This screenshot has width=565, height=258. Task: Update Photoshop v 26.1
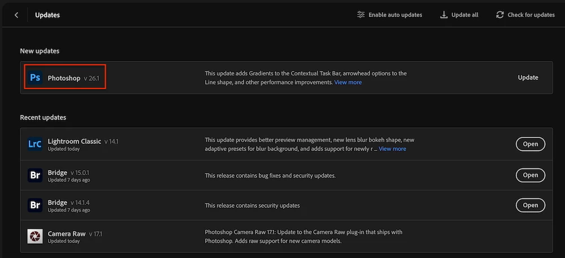pos(528,78)
